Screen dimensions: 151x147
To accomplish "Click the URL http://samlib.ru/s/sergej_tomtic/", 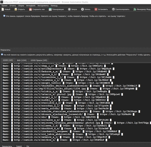I will pyautogui.click(x=38, y=83).
